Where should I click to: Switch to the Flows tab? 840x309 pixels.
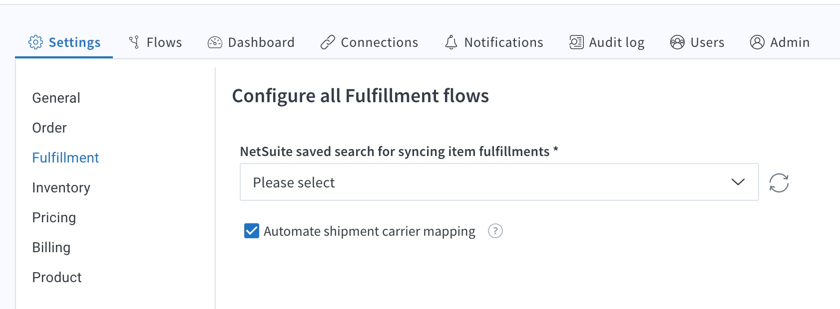[164, 42]
